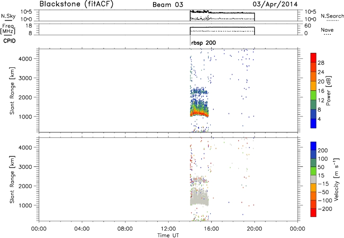Click the "16:00" time tick label
The image size is (344, 238).
[x=211, y=229]
